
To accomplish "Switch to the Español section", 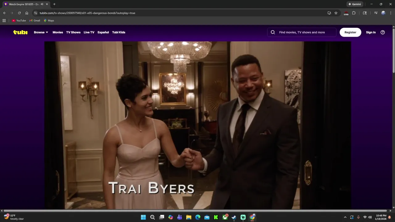I will (103, 32).
